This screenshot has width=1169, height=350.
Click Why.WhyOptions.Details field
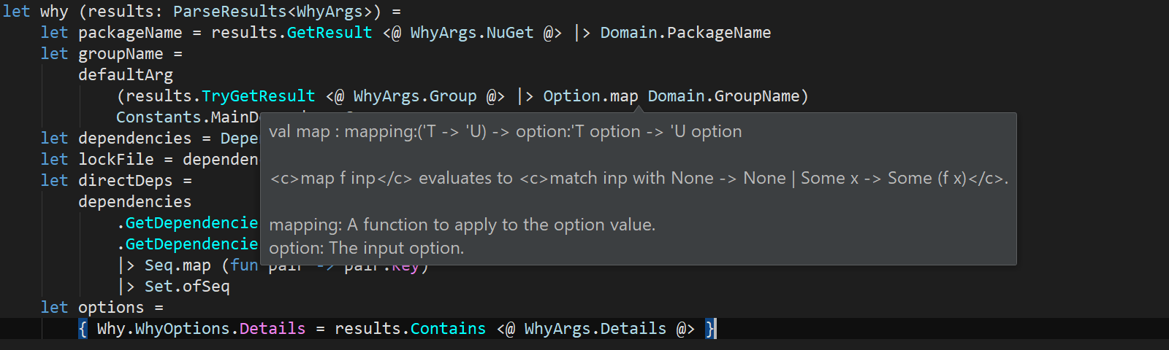(x=201, y=329)
